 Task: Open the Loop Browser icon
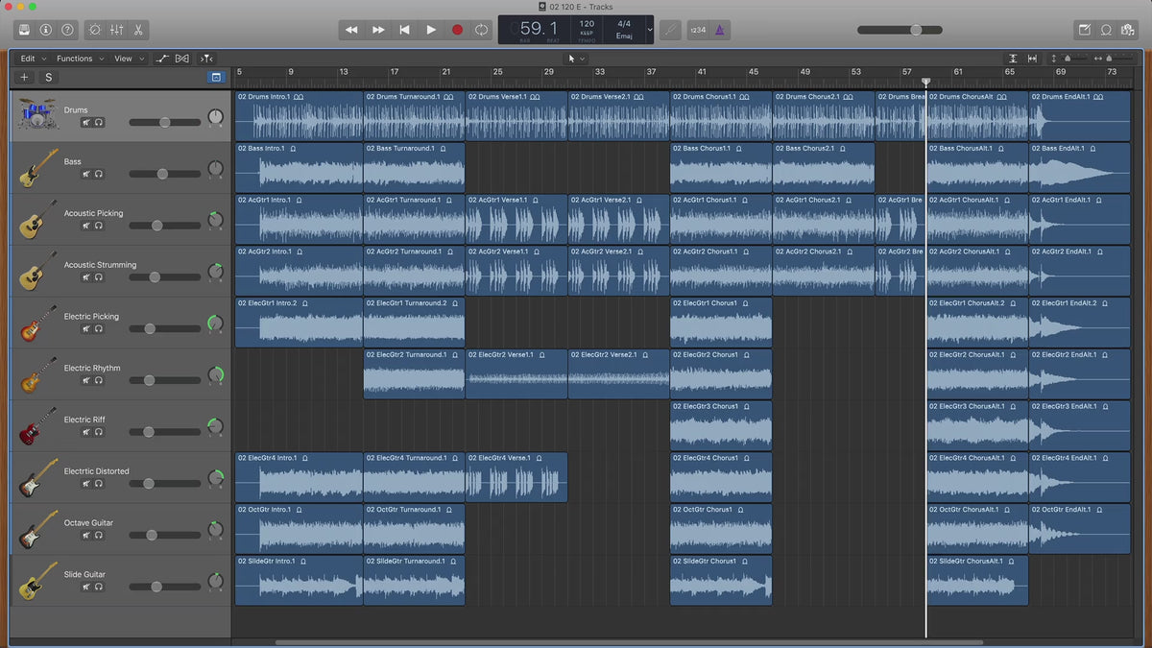(1106, 30)
